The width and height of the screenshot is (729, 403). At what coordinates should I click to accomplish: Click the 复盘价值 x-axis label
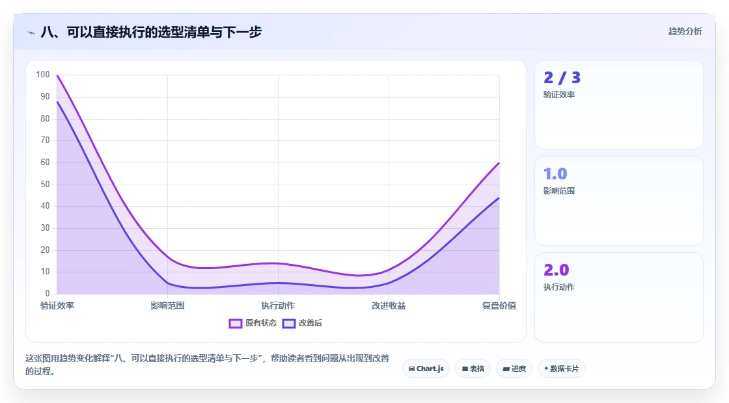pyautogui.click(x=499, y=305)
